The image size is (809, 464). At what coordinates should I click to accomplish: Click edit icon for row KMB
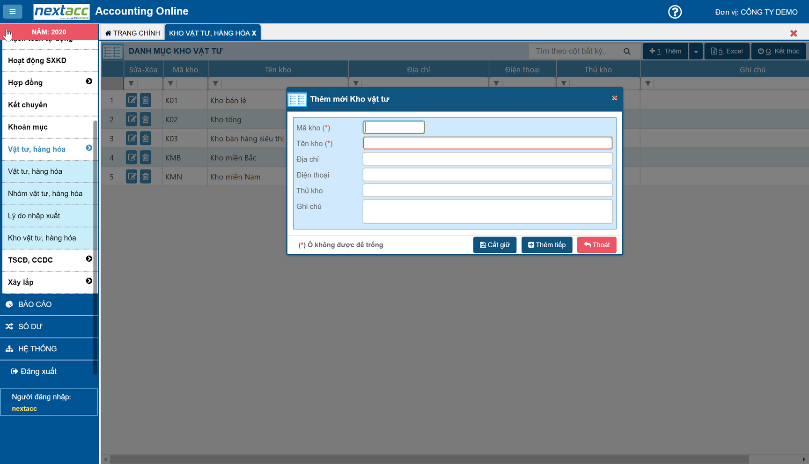(132, 158)
